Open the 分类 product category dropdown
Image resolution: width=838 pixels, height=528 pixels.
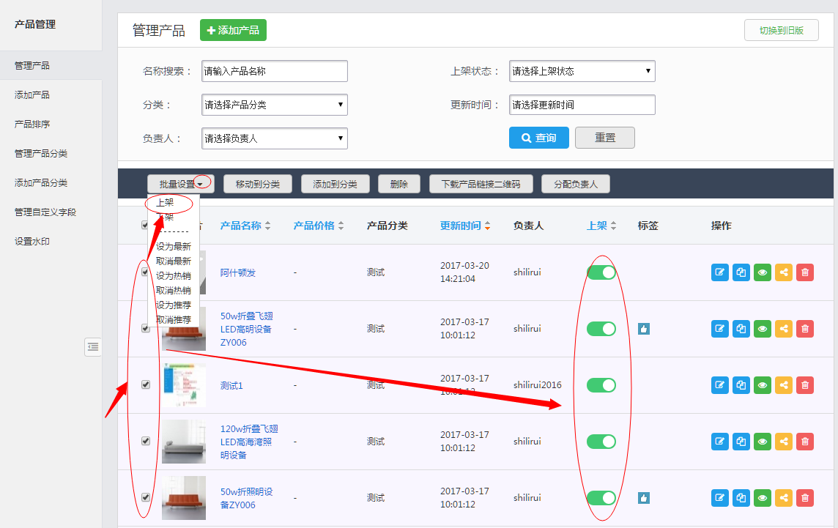coord(274,105)
